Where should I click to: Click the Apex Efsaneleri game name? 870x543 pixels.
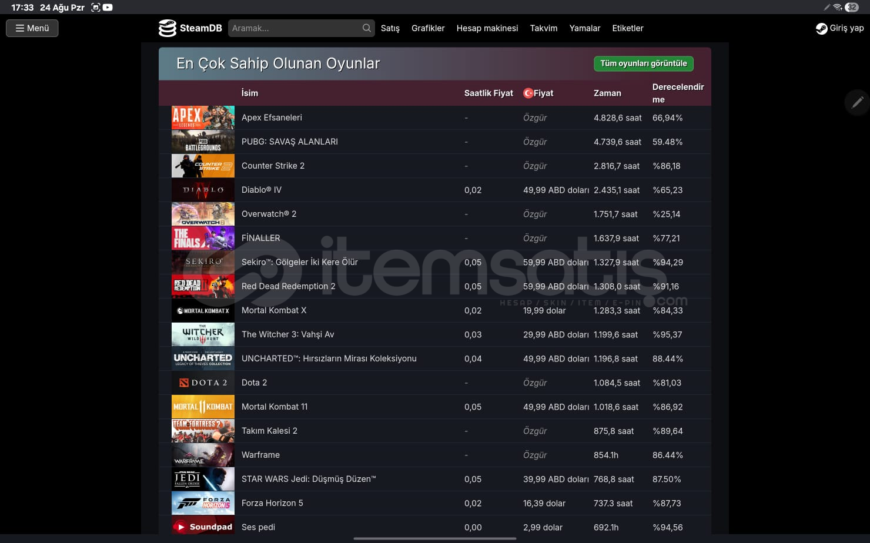(x=272, y=118)
